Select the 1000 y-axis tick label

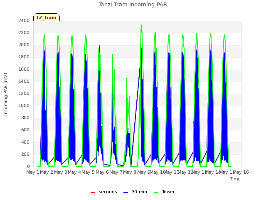click(x=24, y=105)
